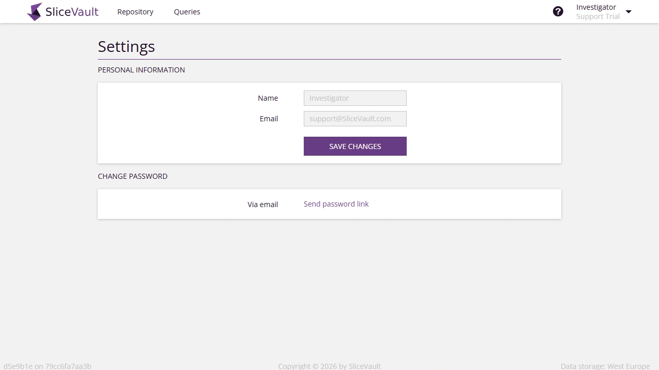Click the Email input field
Screen dimensions: 659x370
355,118
